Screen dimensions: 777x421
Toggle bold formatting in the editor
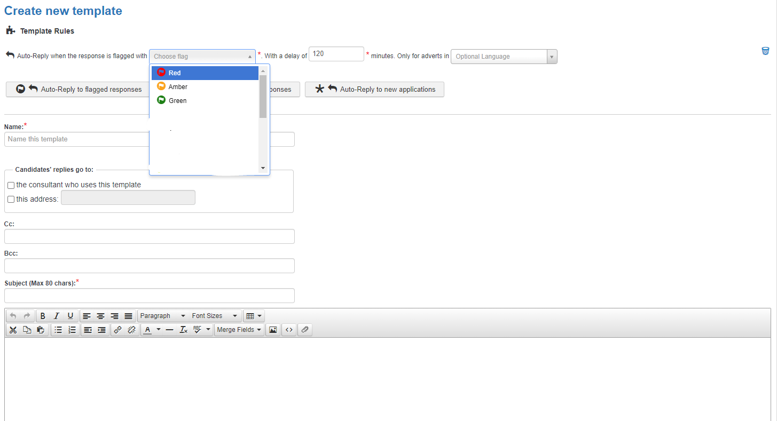click(x=42, y=315)
